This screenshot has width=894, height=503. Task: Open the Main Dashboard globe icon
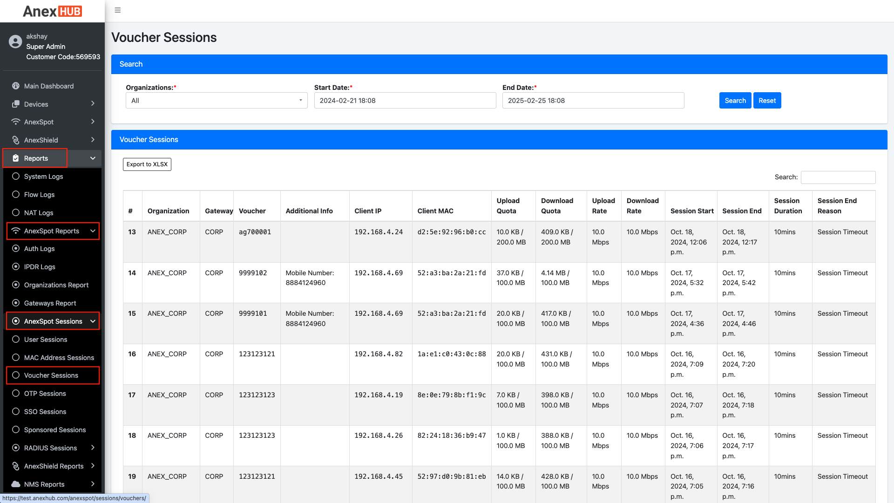(15, 86)
